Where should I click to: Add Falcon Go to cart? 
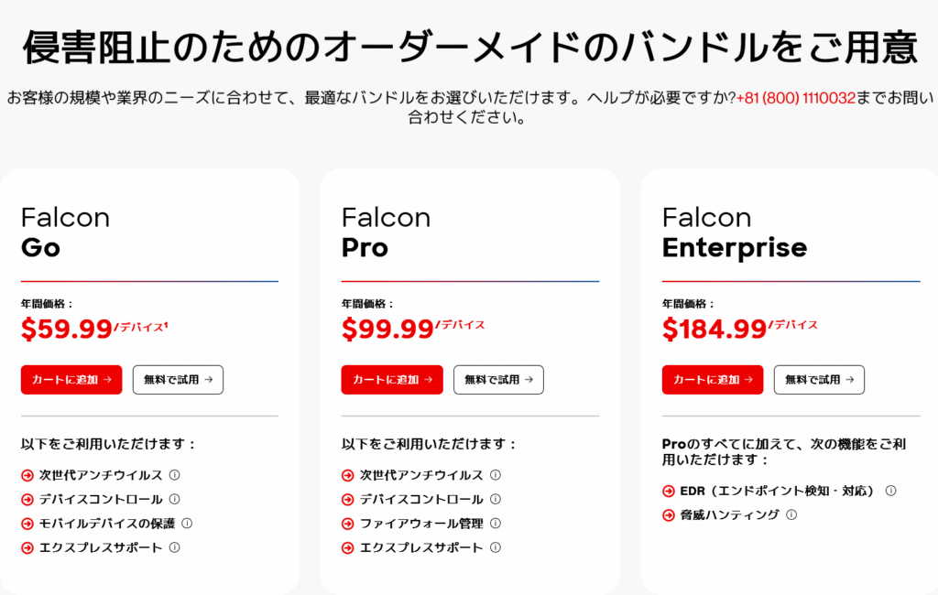[x=71, y=380]
